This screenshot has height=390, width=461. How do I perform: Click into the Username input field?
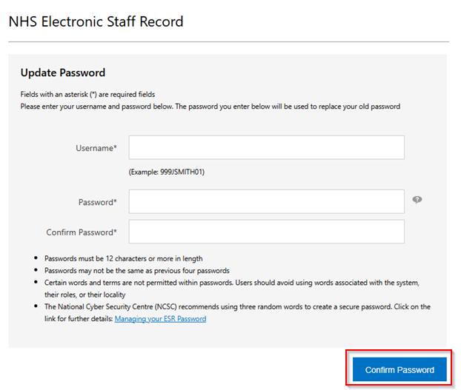coord(266,147)
